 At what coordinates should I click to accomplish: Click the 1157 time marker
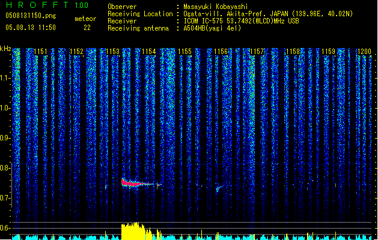coord(257,52)
